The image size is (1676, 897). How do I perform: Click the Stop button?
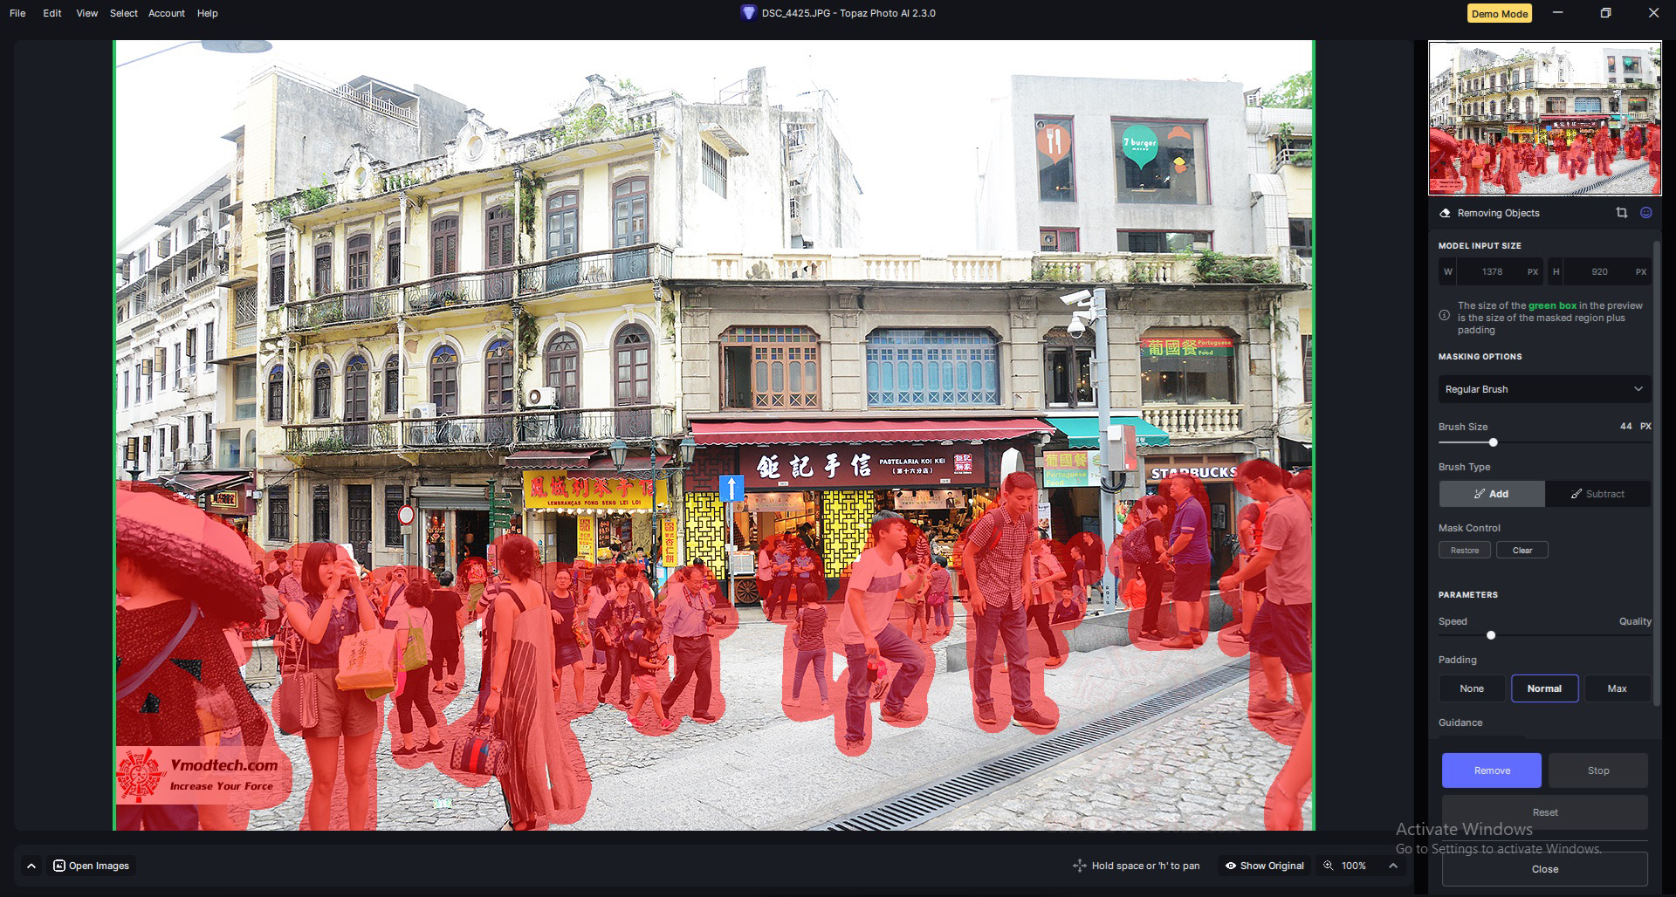pos(1598,770)
